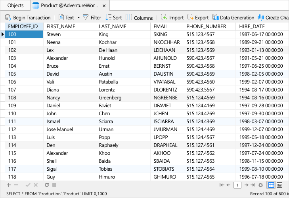The height and width of the screenshot is (198, 289).
Task: Select the Product @AdventureWor... tab
Action: (69, 6)
